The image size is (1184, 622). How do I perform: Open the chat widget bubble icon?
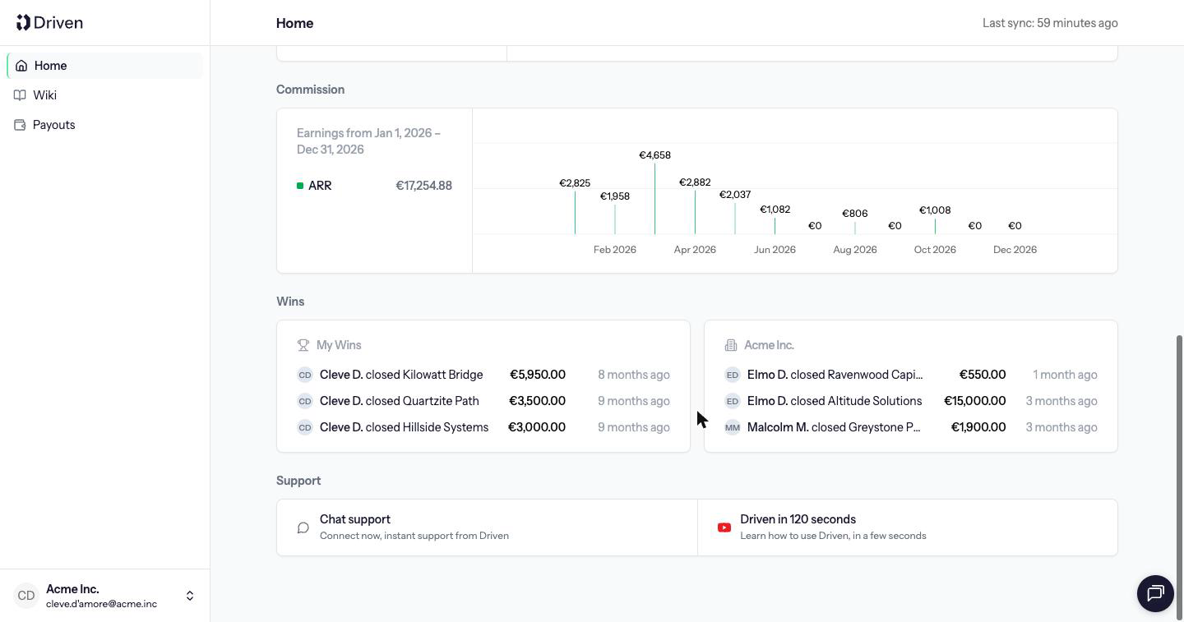click(x=1155, y=593)
